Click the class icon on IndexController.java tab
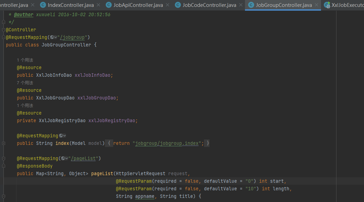The width and height of the screenshot is (364, 202). pos(43,5)
